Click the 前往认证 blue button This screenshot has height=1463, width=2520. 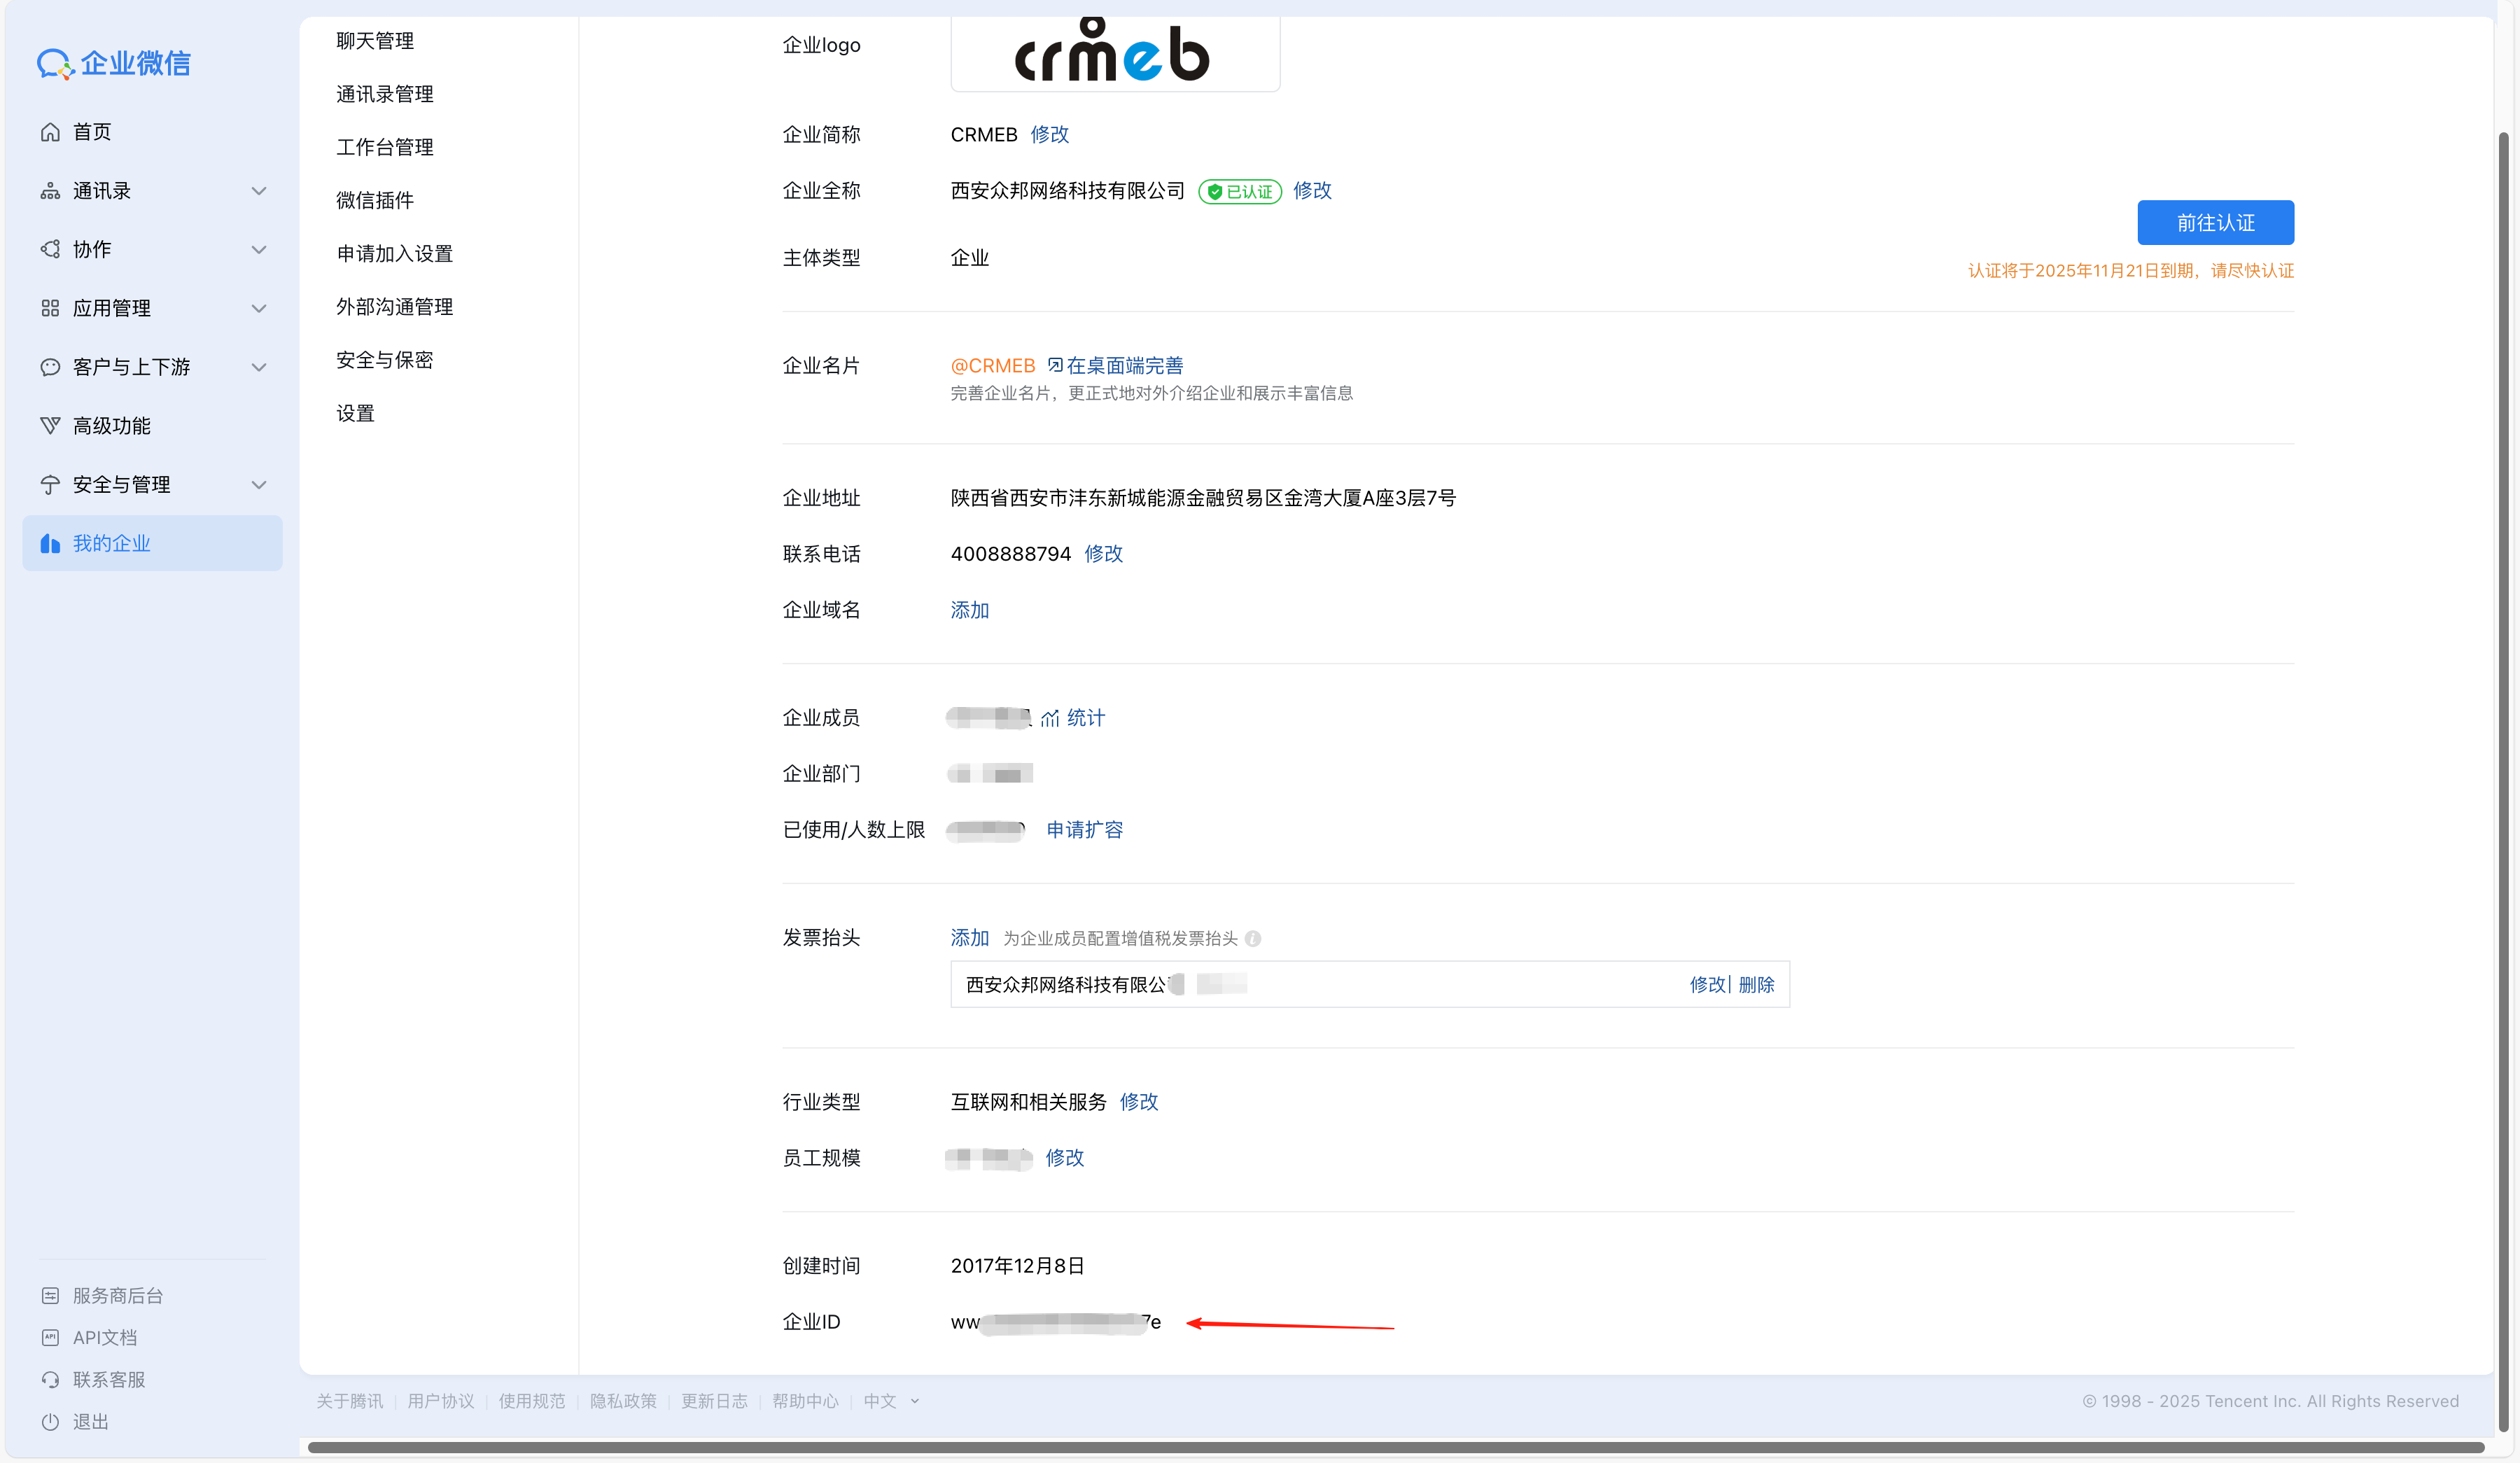point(2215,222)
